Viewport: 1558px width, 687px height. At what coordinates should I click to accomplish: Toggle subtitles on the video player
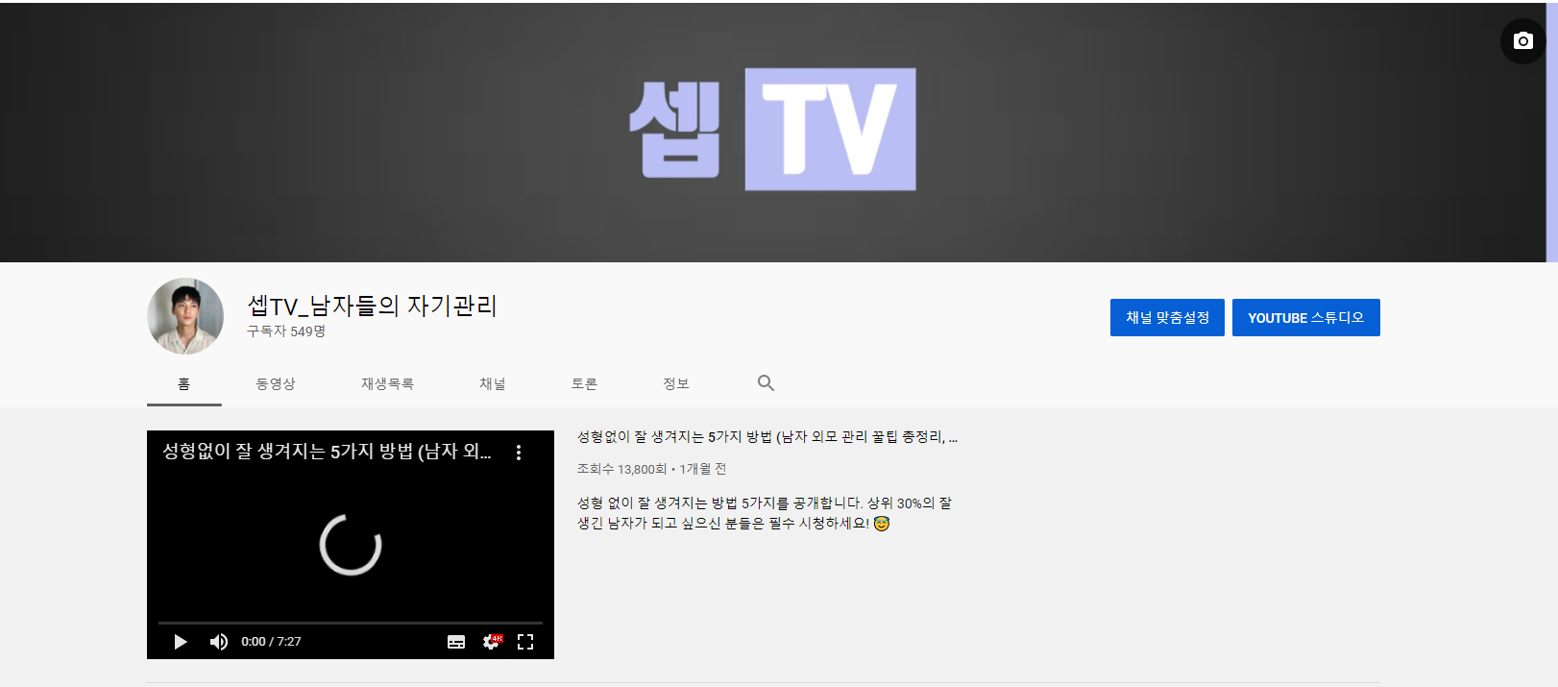[456, 642]
